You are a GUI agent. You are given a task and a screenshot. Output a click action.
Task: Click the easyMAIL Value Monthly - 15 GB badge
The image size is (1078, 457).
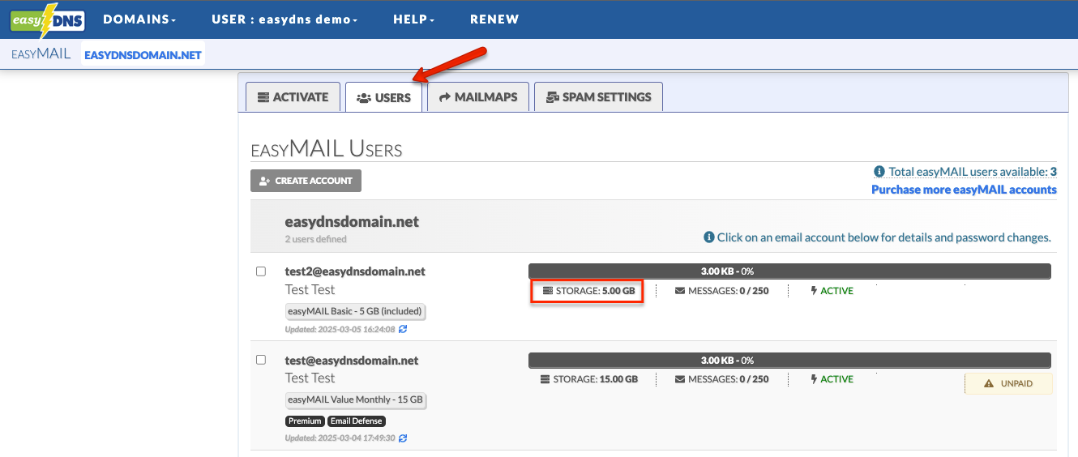356,400
